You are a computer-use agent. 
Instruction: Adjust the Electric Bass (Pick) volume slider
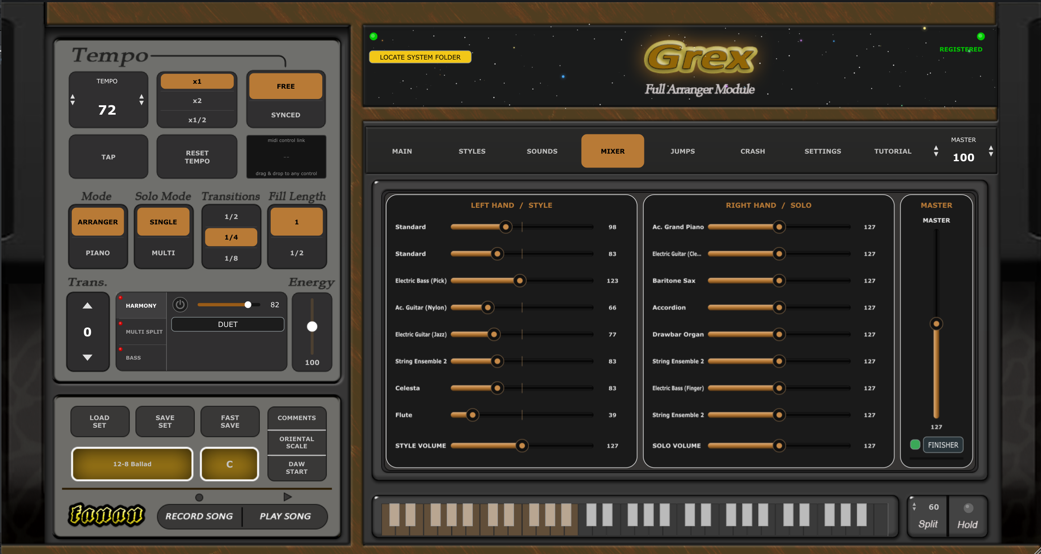(x=522, y=281)
